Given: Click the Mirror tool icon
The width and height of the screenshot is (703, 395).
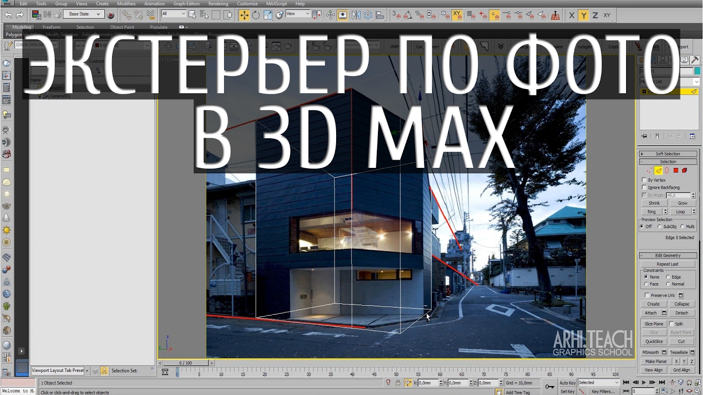Looking at the screenshot, I should [355, 15].
